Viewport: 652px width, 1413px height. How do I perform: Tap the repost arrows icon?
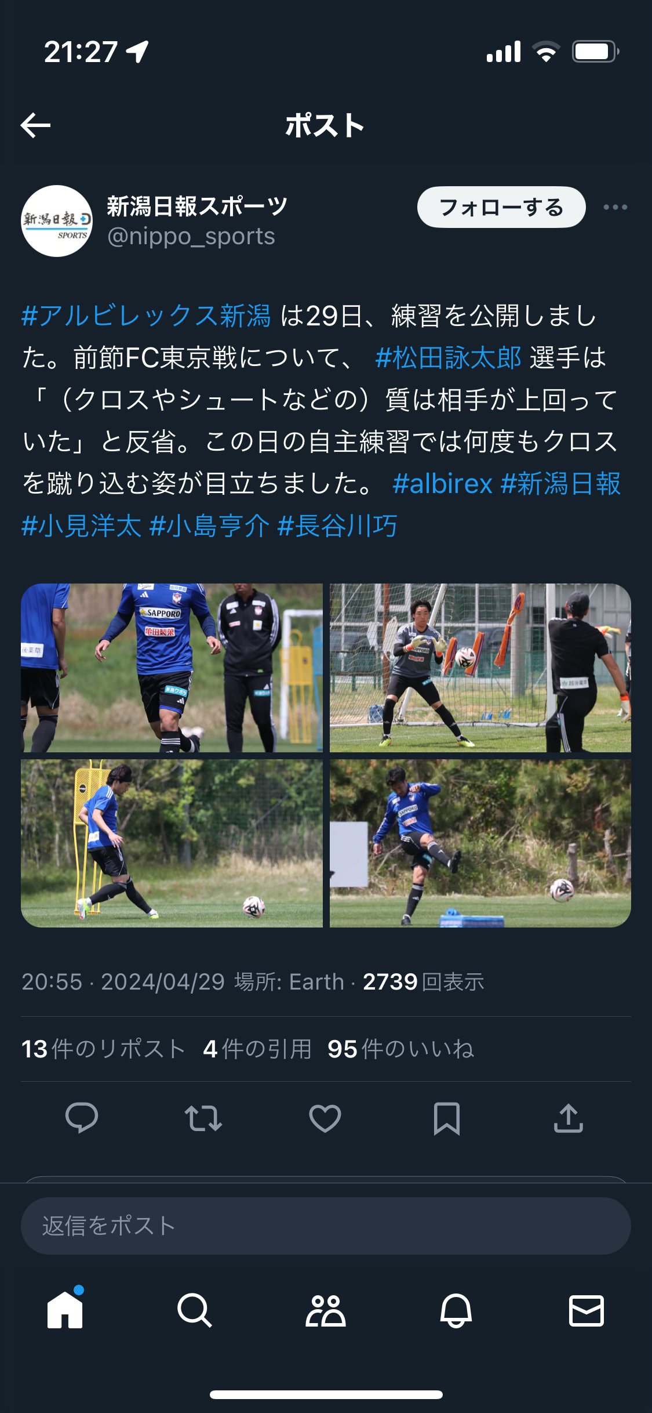coord(203,1118)
